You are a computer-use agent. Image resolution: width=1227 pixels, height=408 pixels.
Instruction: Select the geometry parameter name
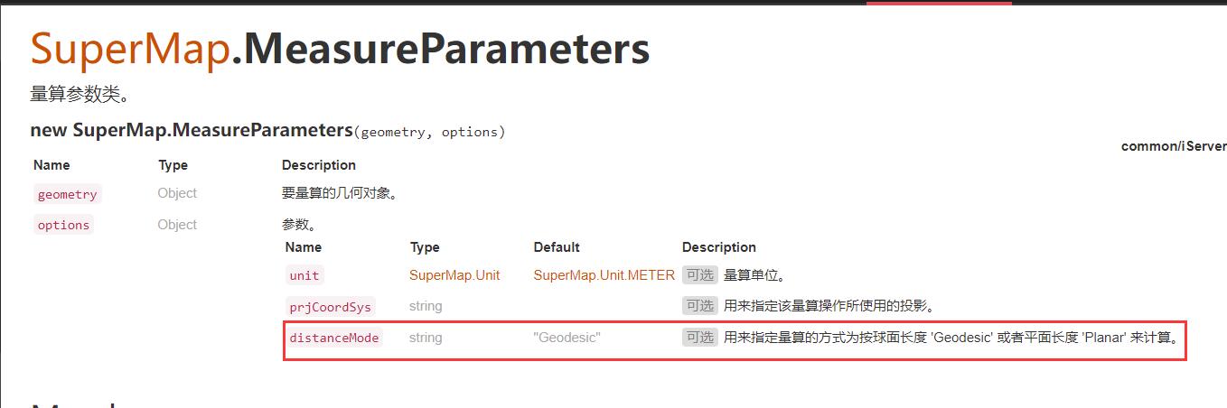(67, 194)
